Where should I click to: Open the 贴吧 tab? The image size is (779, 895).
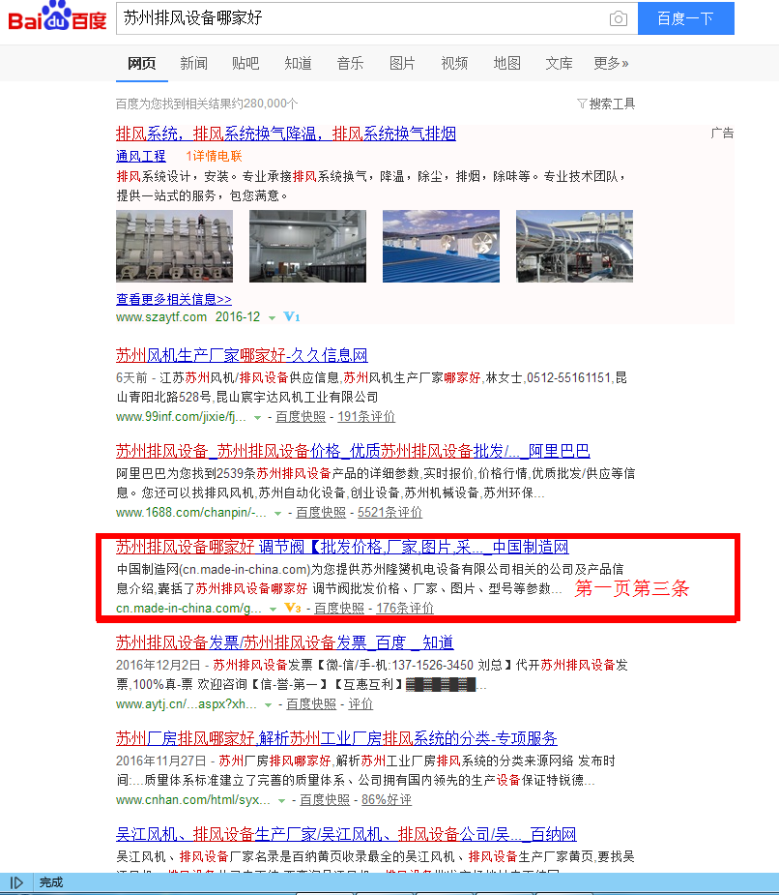(x=245, y=63)
